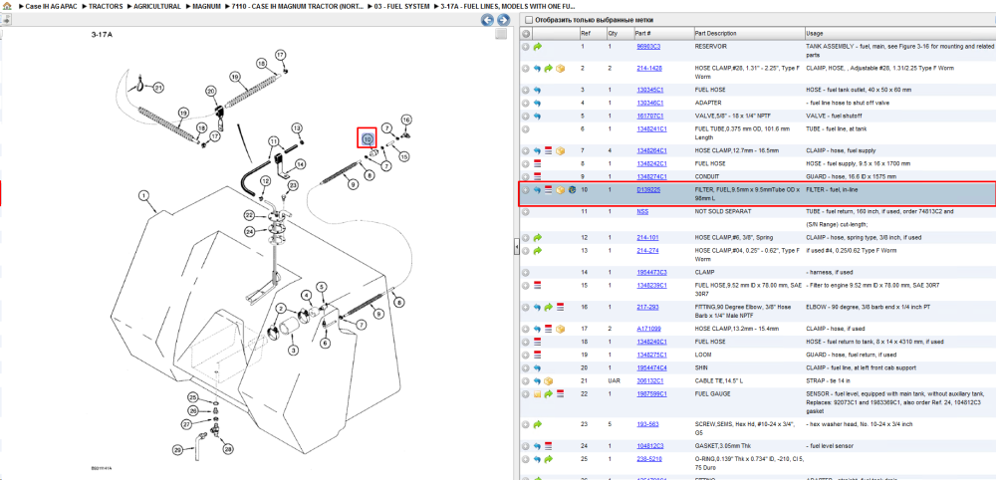Click green arrow icon in O-RING row 25
Image resolution: width=996 pixels, height=480 pixels.
click(549, 458)
